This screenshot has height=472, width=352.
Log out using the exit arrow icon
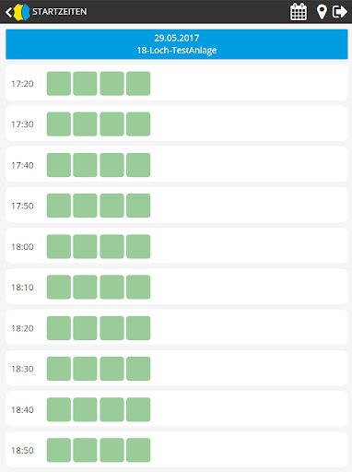coord(340,12)
